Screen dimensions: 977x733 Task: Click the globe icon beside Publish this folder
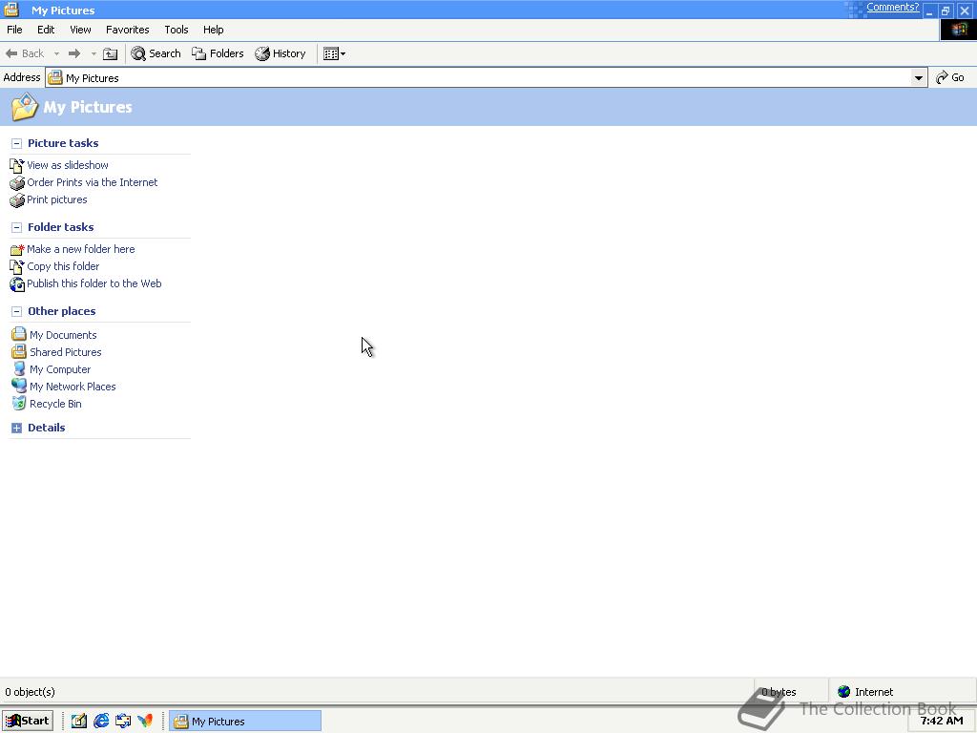pyautogui.click(x=17, y=284)
